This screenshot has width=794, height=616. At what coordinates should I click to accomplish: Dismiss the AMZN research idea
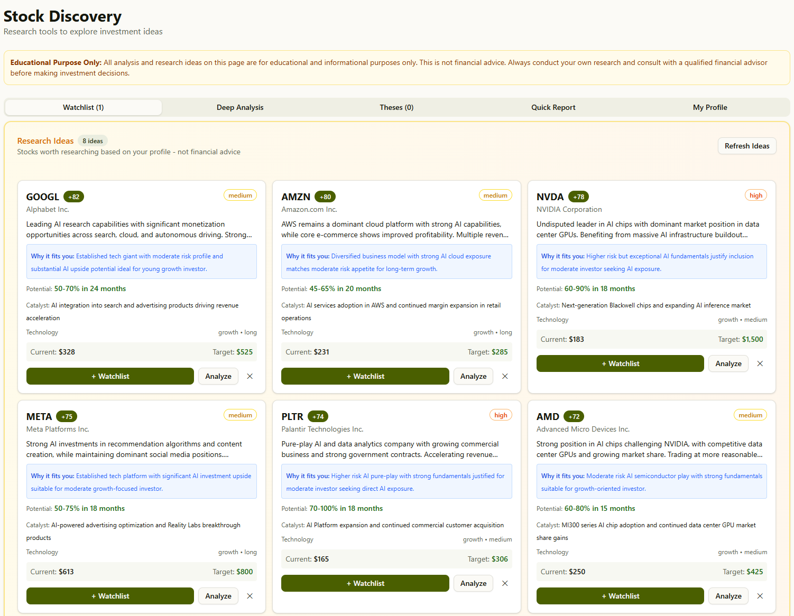pyautogui.click(x=505, y=376)
